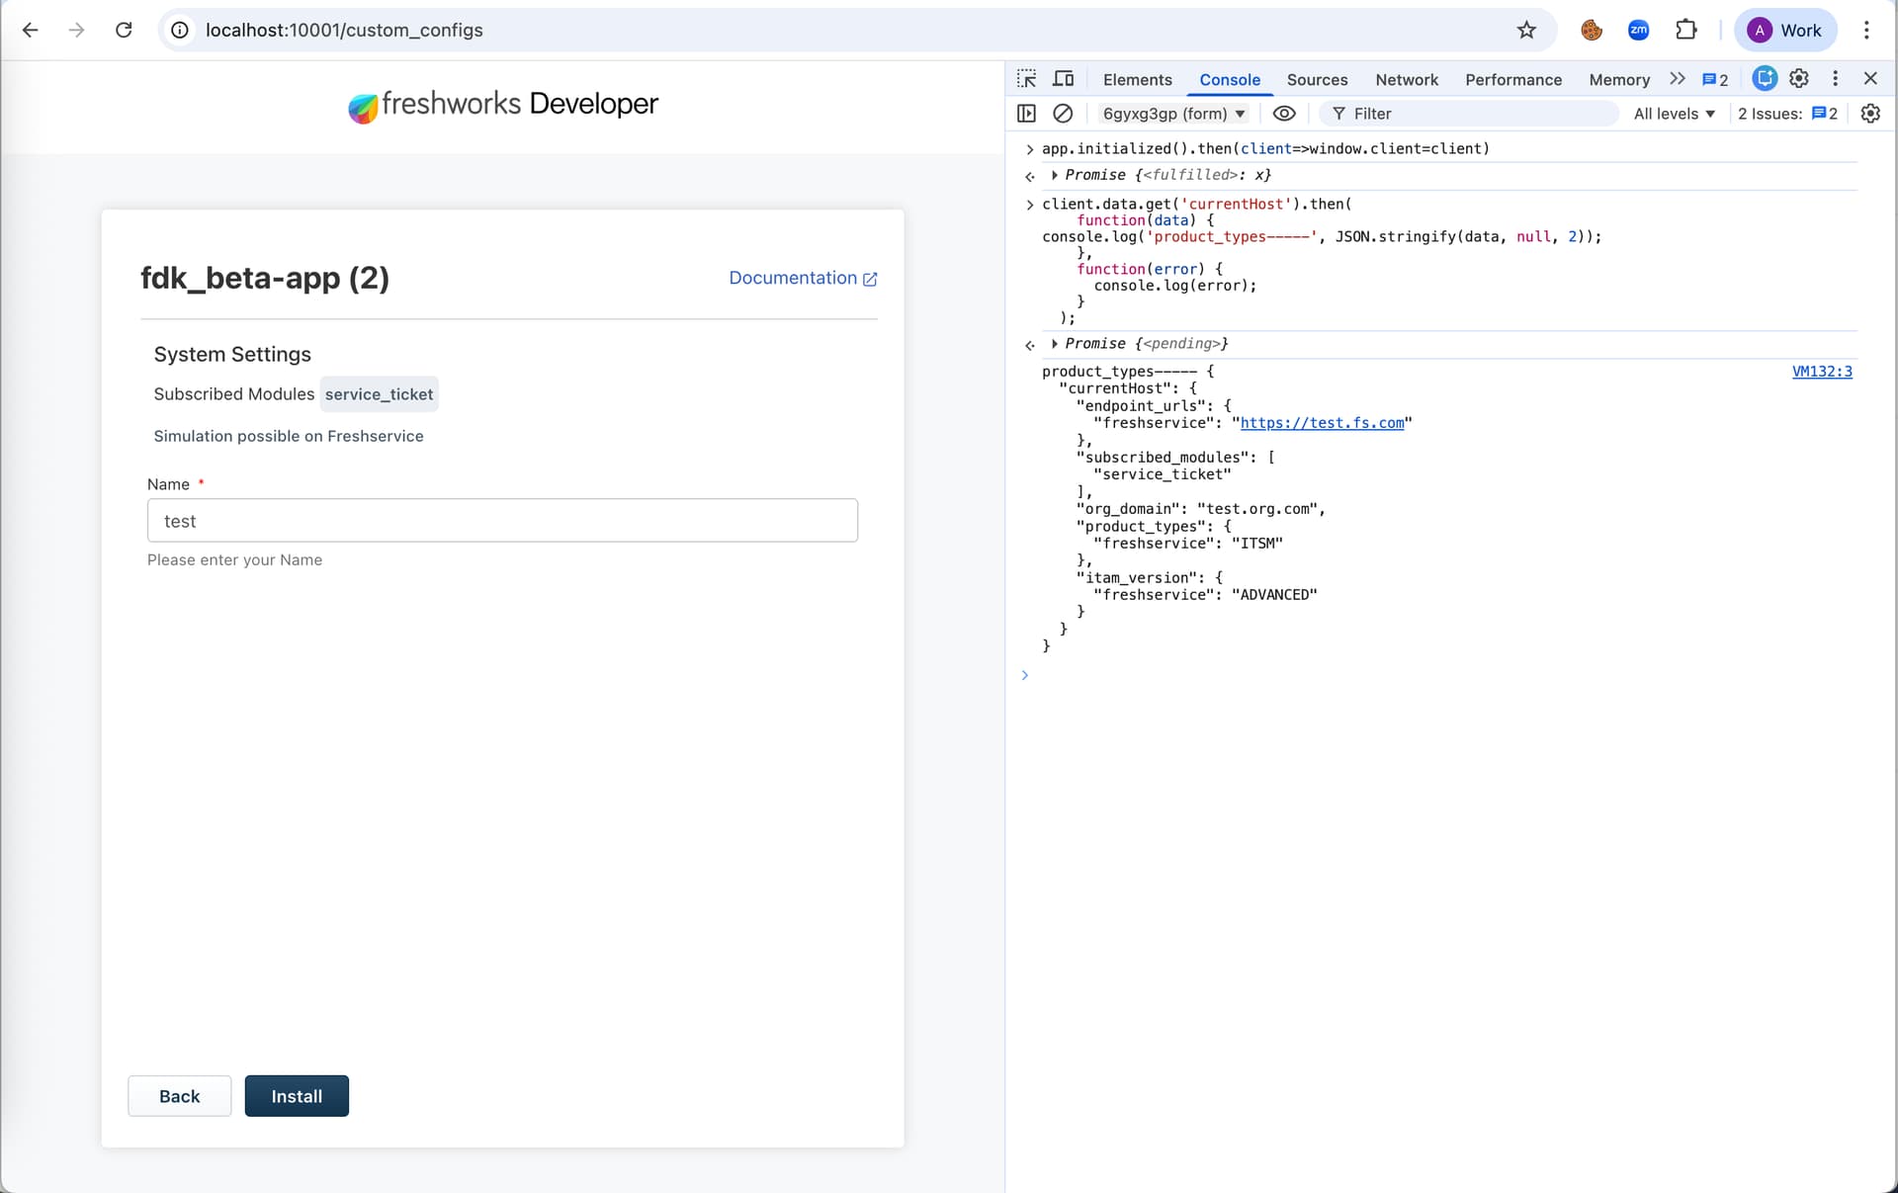Expand the fulfilled Promise result
Viewport: 1898px width, 1193px height.
pyautogui.click(x=1055, y=175)
